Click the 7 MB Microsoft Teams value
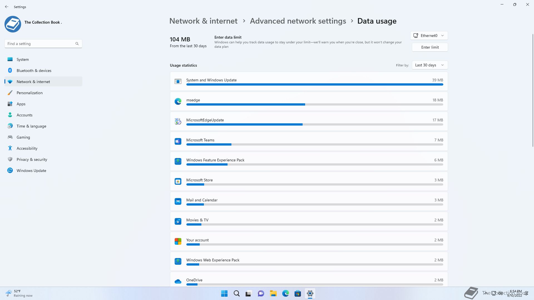The width and height of the screenshot is (534, 300). click(x=439, y=140)
